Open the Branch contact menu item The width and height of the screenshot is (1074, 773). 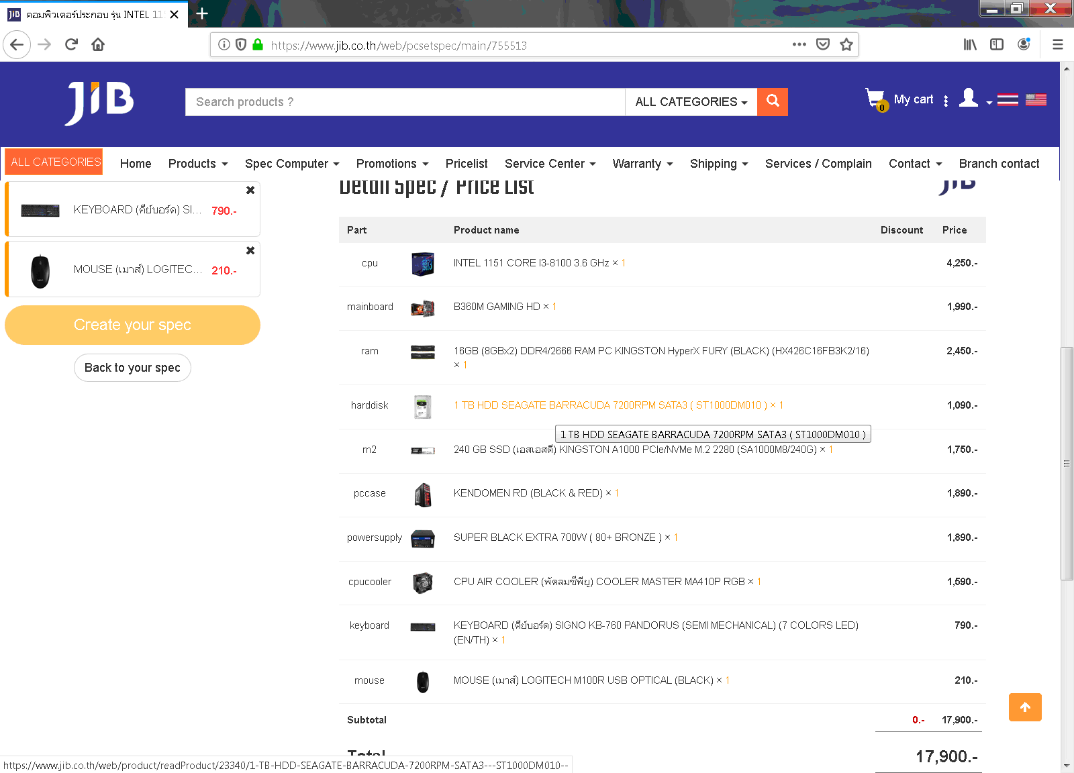(x=999, y=164)
